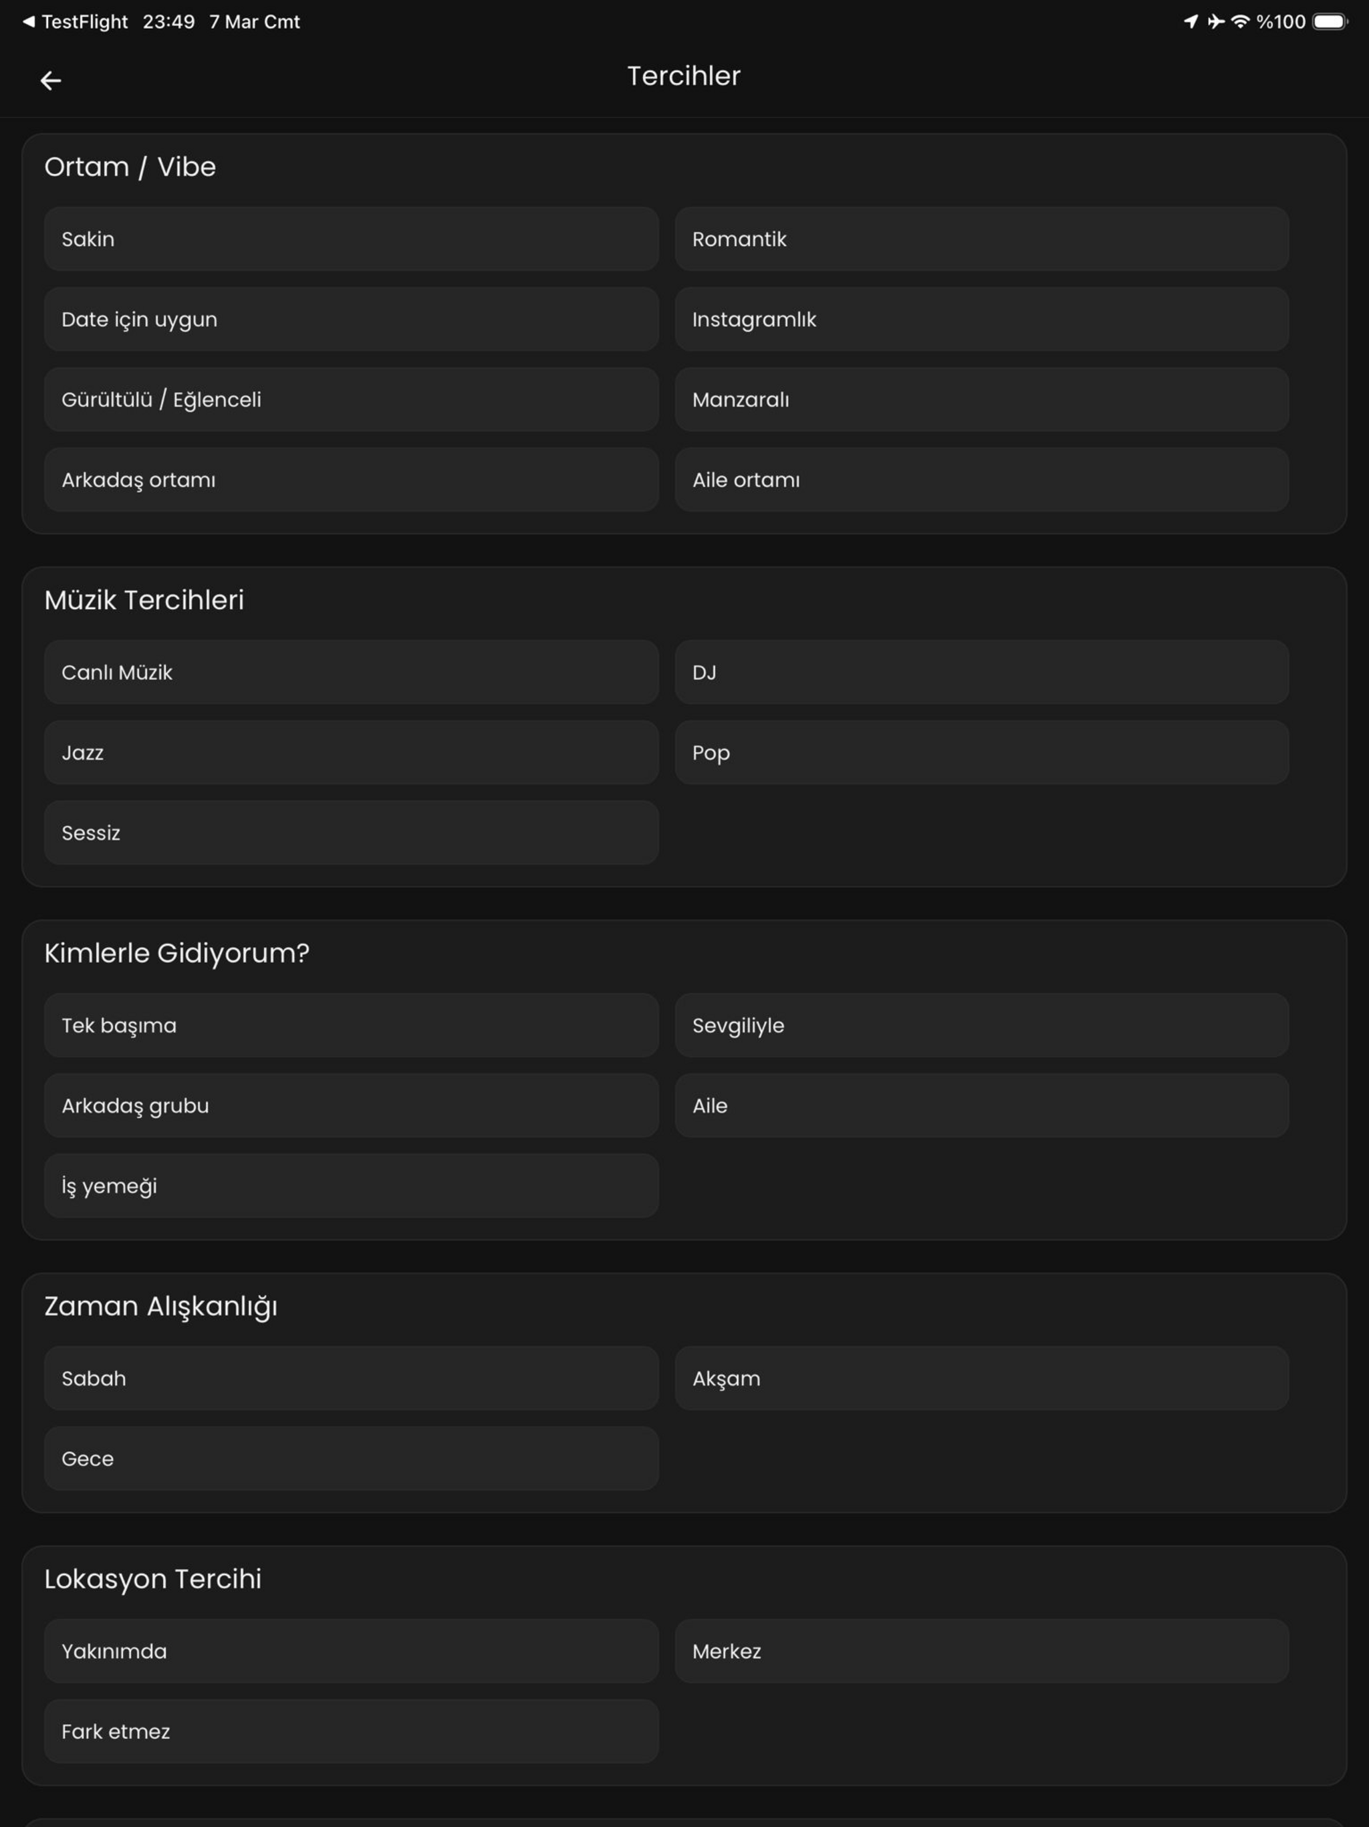Toggle the Instagramlık option
The height and width of the screenshot is (1827, 1369).
tap(982, 319)
